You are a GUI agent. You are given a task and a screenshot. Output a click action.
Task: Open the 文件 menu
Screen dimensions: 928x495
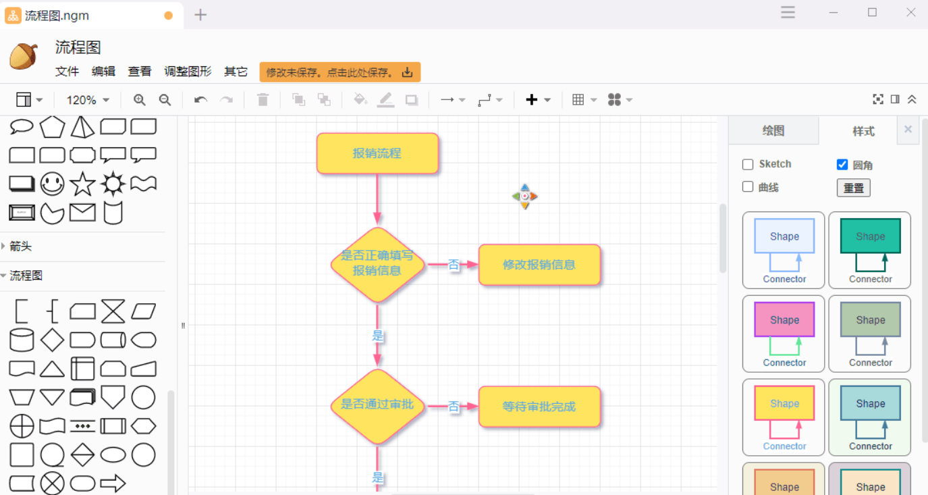pyautogui.click(x=67, y=72)
